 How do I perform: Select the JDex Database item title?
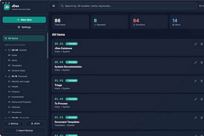(63, 48)
